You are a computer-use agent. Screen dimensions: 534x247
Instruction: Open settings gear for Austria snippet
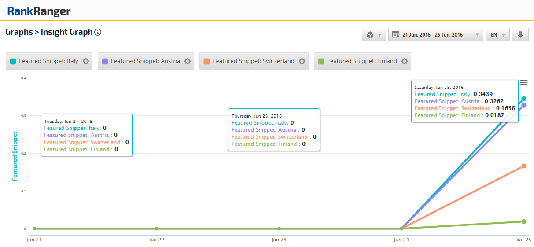coord(188,61)
